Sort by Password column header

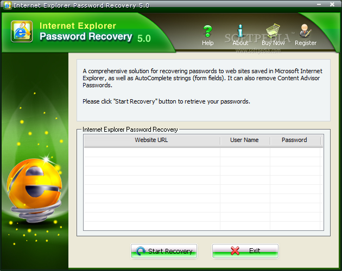click(x=295, y=140)
